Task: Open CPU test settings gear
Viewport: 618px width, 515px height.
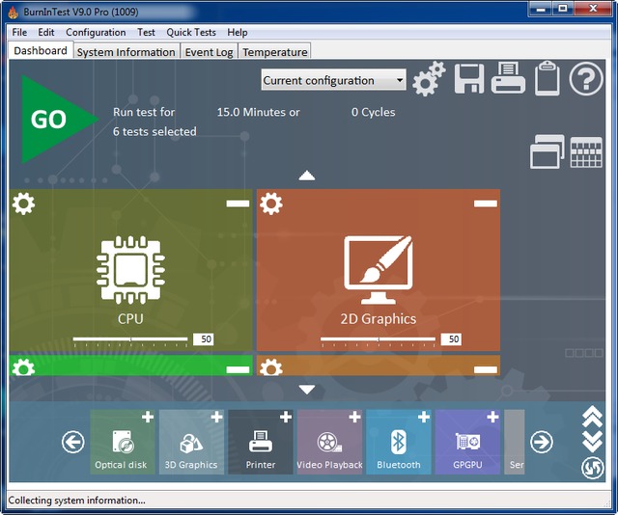Action: click(23, 203)
